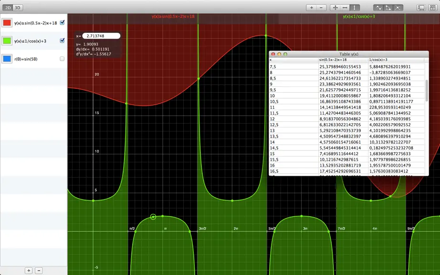Minimize the Table y(x) window

279,54
